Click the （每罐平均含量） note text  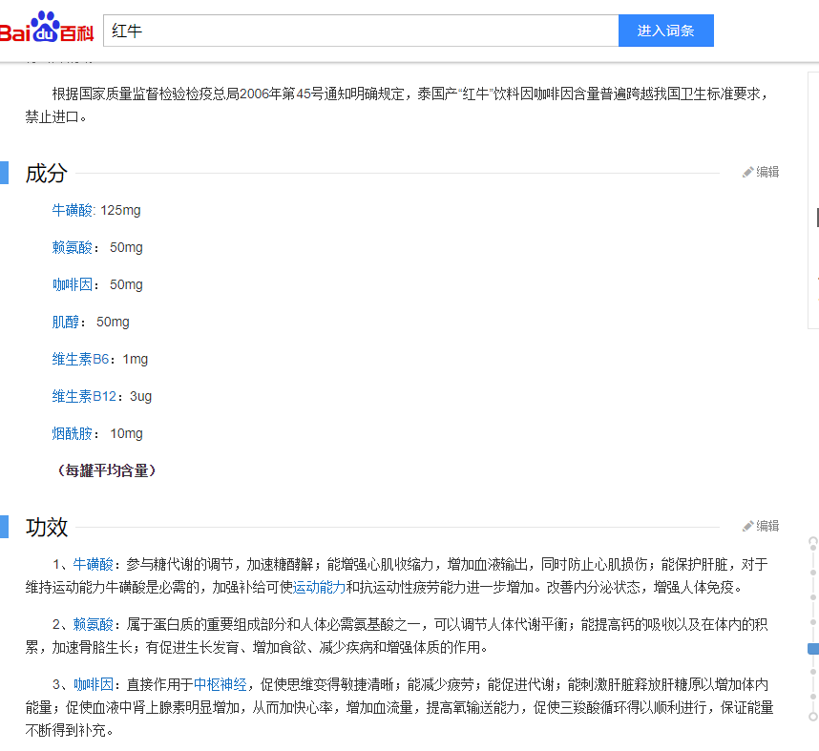point(107,470)
